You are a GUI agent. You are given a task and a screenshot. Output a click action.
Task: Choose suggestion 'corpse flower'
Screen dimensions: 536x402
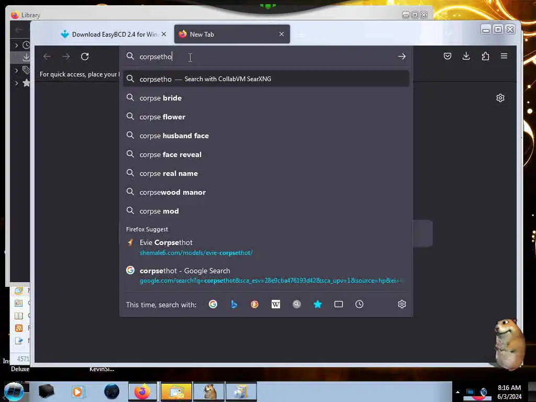coord(266,117)
